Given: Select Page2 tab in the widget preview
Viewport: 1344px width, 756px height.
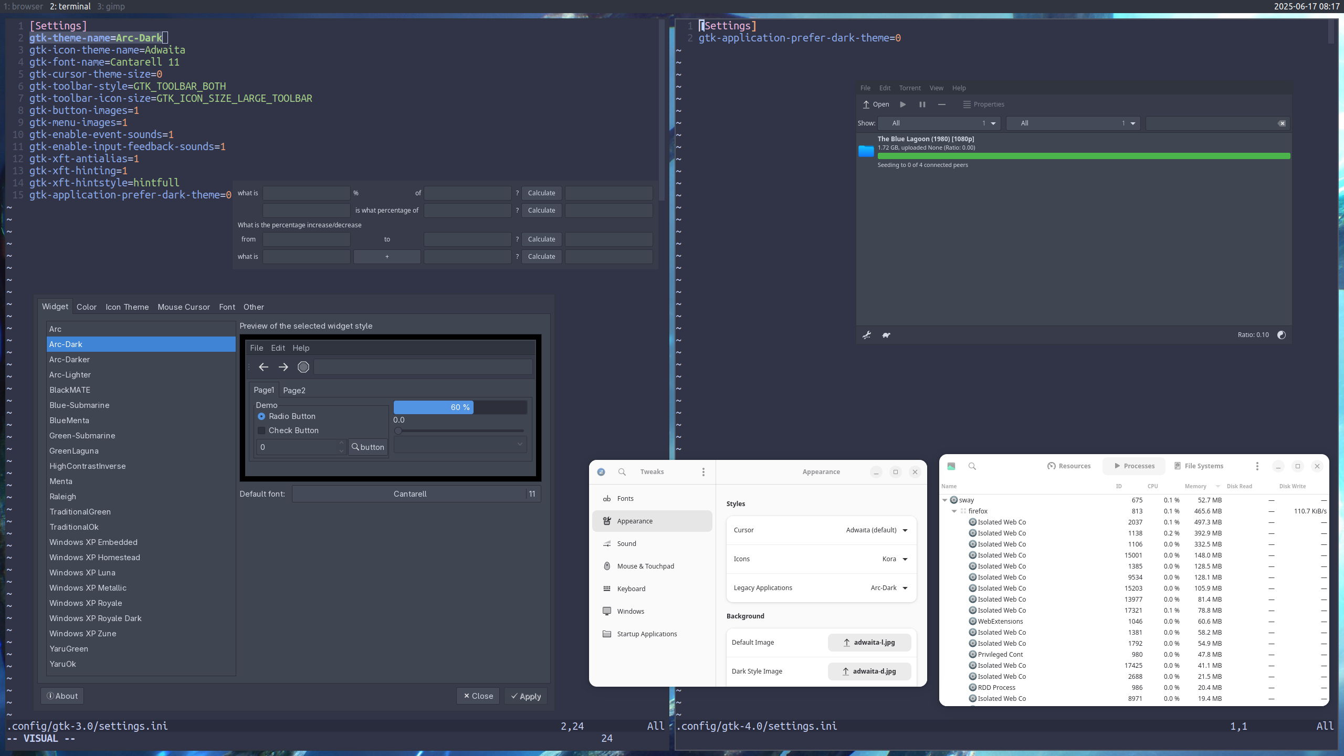Looking at the screenshot, I should coord(294,391).
